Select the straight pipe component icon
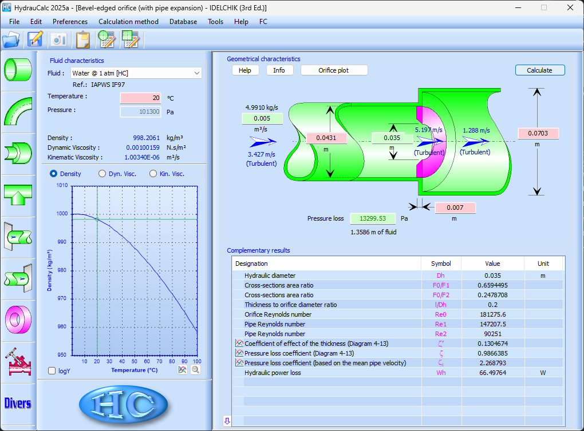Image resolution: width=584 pixels, height=431 pixels. coord(18,69)
